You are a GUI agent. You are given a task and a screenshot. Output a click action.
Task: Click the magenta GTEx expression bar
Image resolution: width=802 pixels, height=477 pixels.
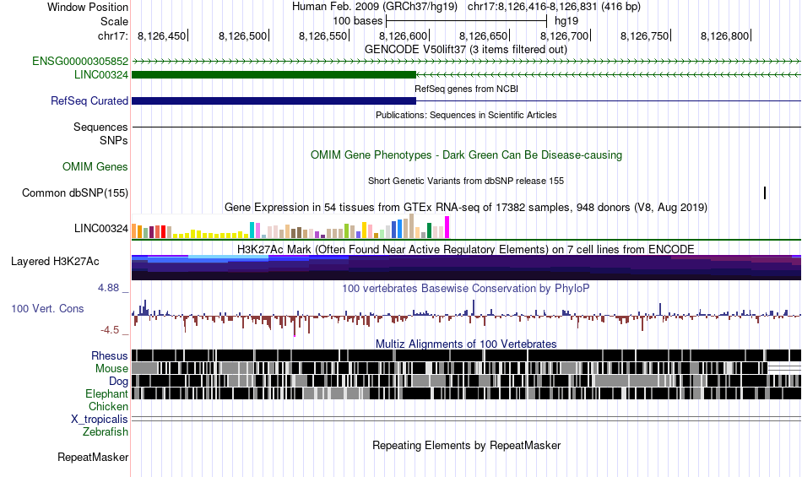(x=447, y=227)
